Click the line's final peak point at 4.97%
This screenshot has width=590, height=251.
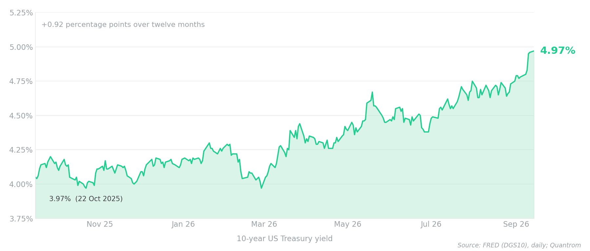[x=534, y=51]
